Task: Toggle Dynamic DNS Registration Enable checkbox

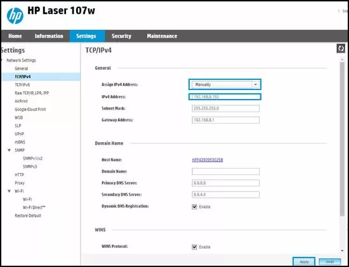Action: tap(195, 207)
